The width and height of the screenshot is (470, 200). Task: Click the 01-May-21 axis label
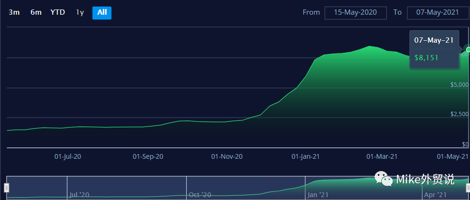452,156
